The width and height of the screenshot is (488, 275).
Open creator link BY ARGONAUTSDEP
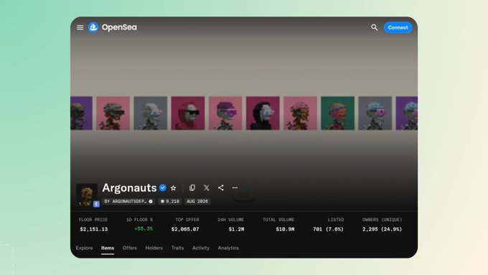[128, 202]
